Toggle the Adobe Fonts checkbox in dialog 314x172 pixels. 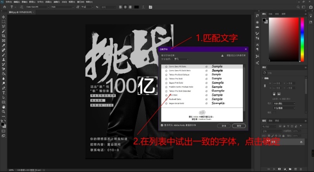point(162,125)
